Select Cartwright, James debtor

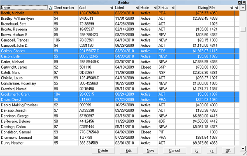tap(120, 67)
